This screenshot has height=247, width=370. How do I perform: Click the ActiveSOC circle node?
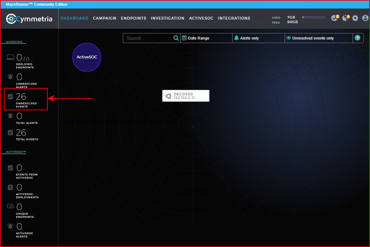pyautogui.click(x=87, y=57)
